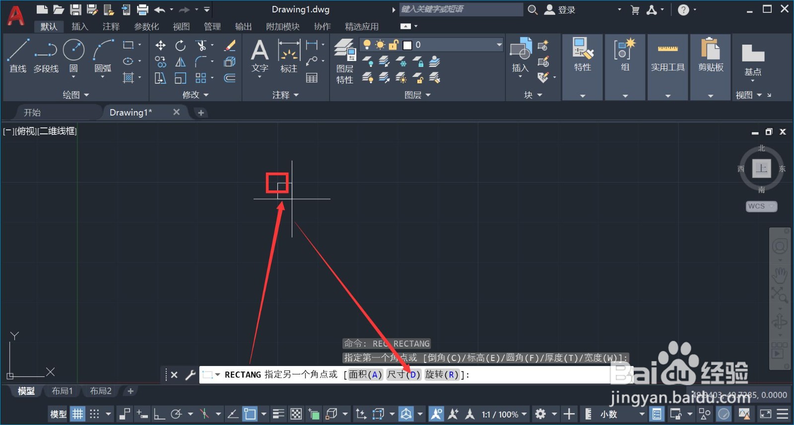The width and height of the screenshot is (794, 425).
Task: Open the WCS coordinate system dropdown
Action: pos(761,206)
